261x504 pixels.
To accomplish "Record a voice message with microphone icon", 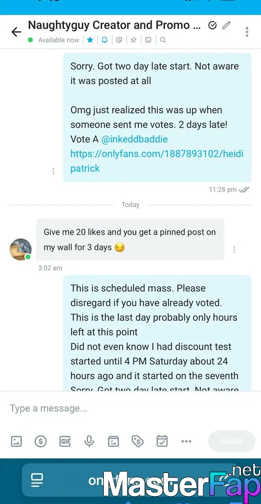I will click(x=89, y=442).
